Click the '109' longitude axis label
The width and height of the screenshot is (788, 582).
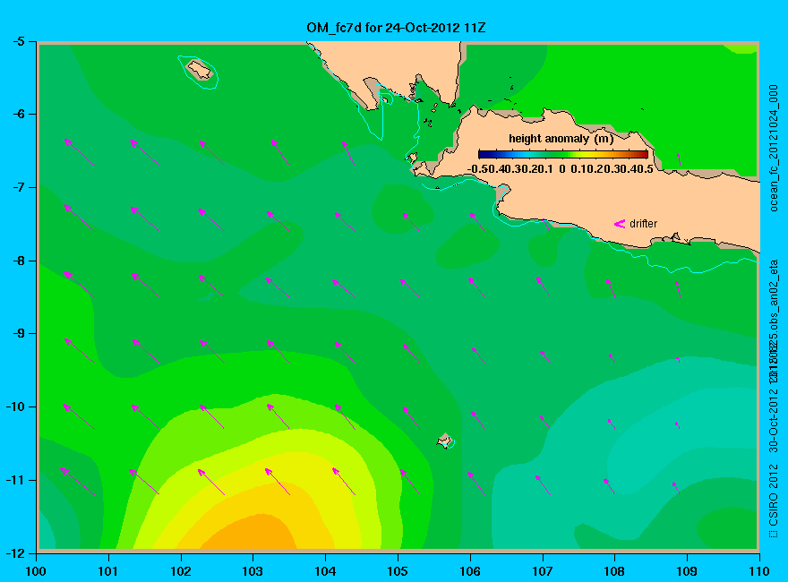click(x=687, y=571)
